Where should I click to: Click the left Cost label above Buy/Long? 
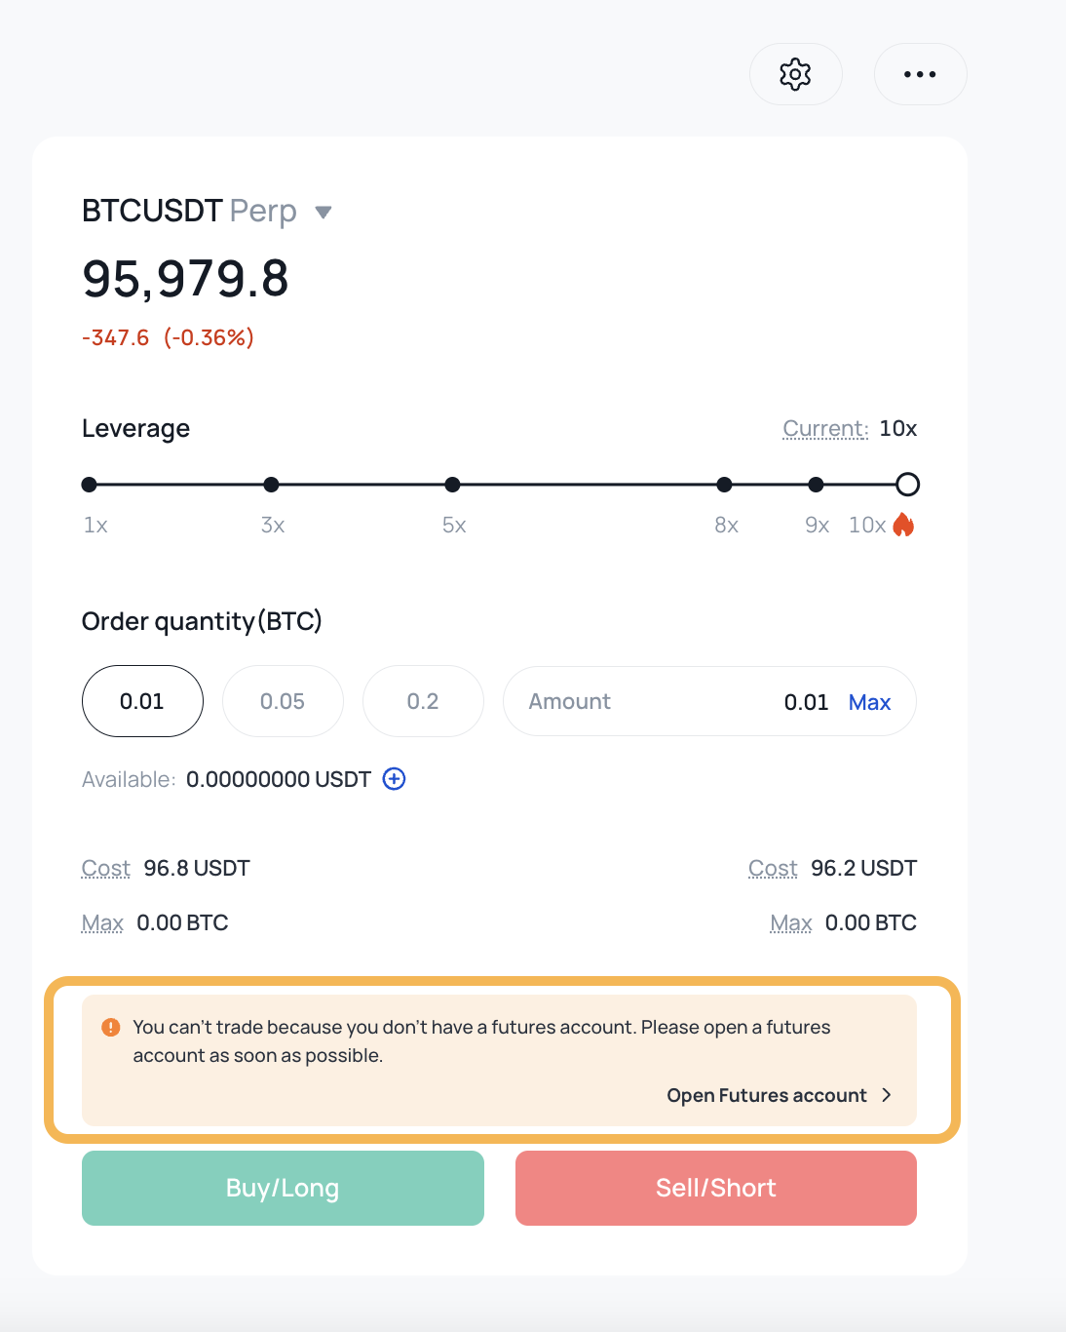(105, 868)
